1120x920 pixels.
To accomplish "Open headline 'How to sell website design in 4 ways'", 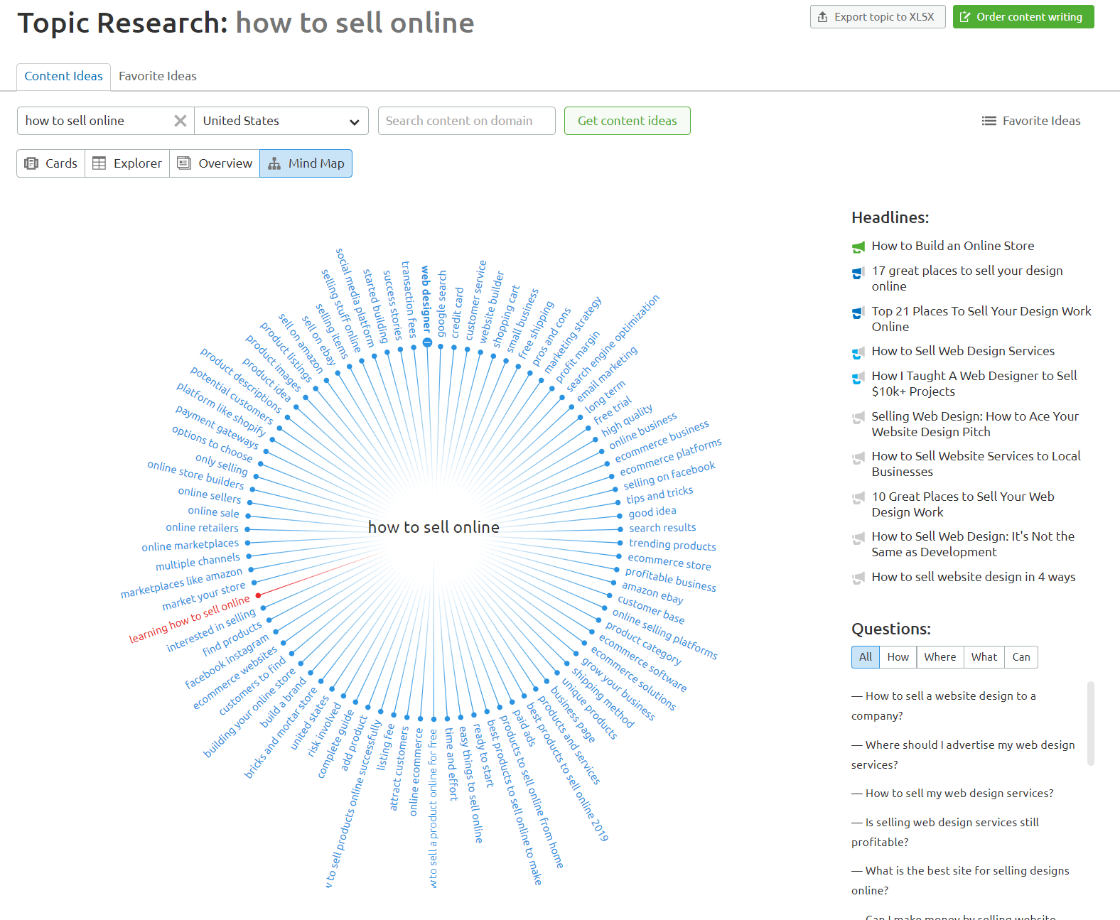I will pyautogui.click(x=974, y=577).
